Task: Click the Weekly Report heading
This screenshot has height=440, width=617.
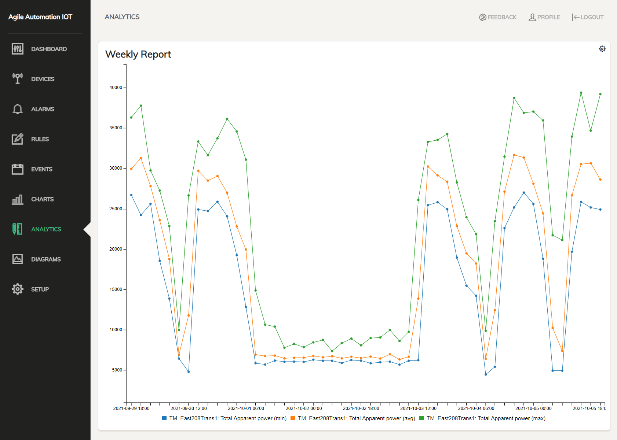Action: click(x=138, y=54)
